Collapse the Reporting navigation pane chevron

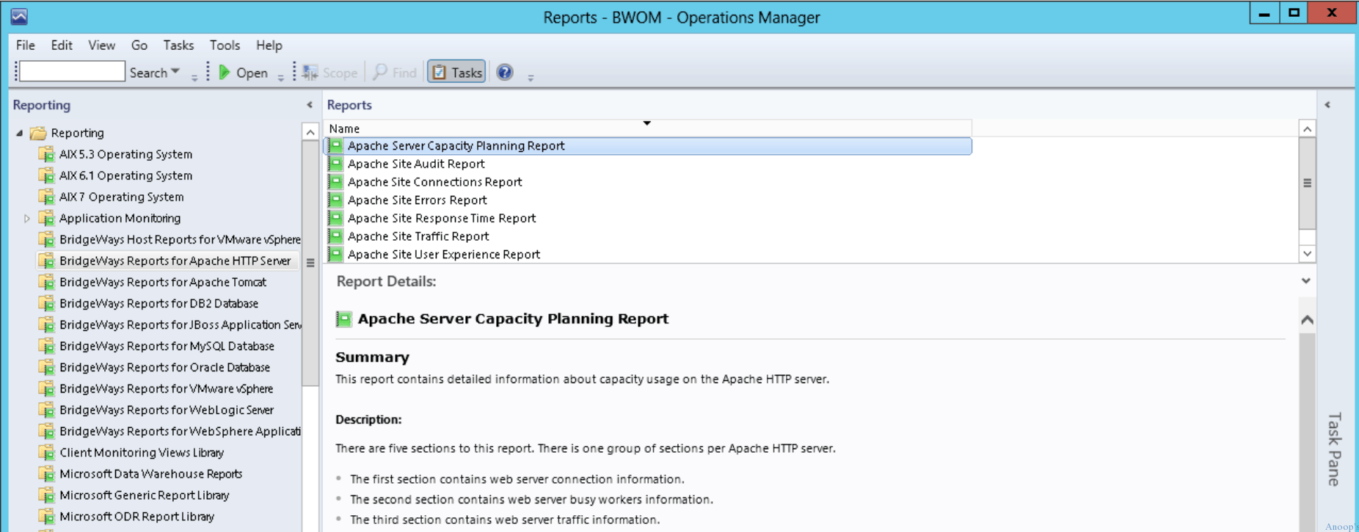pos(310,105)
